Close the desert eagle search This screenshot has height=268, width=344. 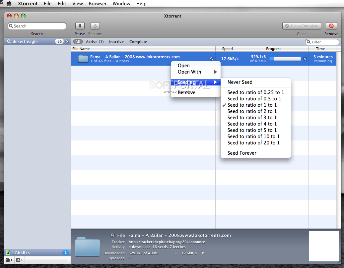[x=67, y=41]
